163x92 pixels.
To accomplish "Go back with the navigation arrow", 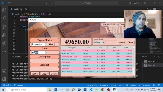I will click(47, 3).
